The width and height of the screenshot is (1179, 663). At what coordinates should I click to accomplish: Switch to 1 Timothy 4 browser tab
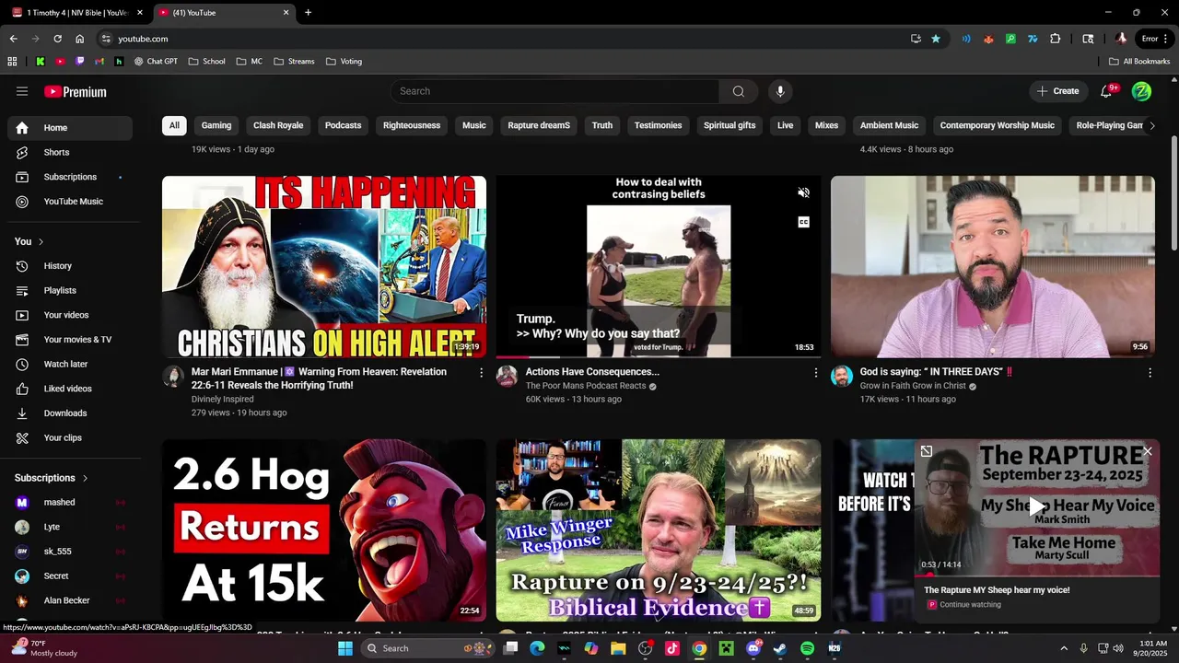point(78,13)
